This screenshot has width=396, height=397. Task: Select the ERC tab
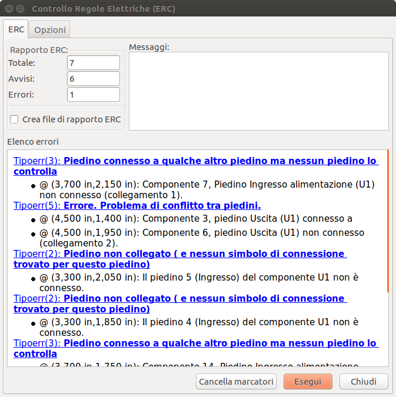click(16, 29)
